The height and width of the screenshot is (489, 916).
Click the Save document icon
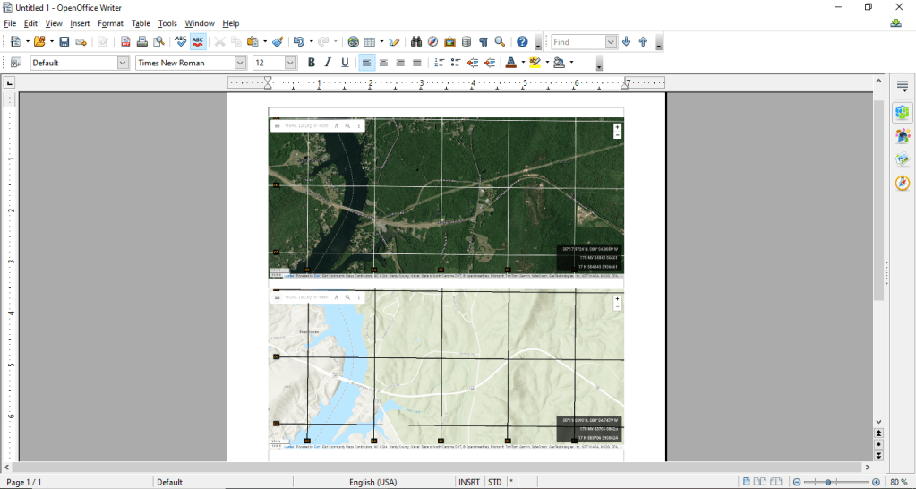click(64, 42)
